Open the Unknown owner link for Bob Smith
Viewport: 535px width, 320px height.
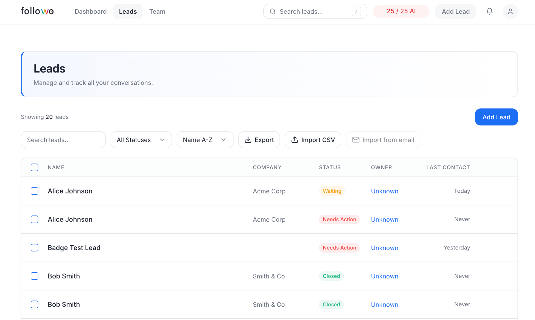point(385,276)
